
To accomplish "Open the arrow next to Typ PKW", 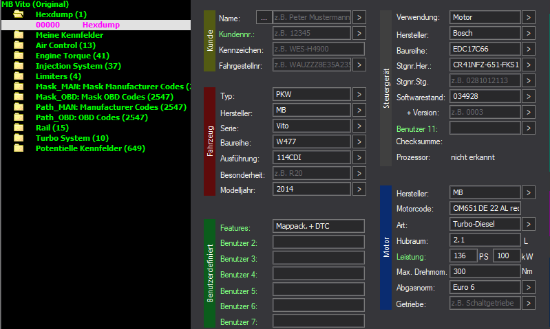I will [x=359, y=95].
